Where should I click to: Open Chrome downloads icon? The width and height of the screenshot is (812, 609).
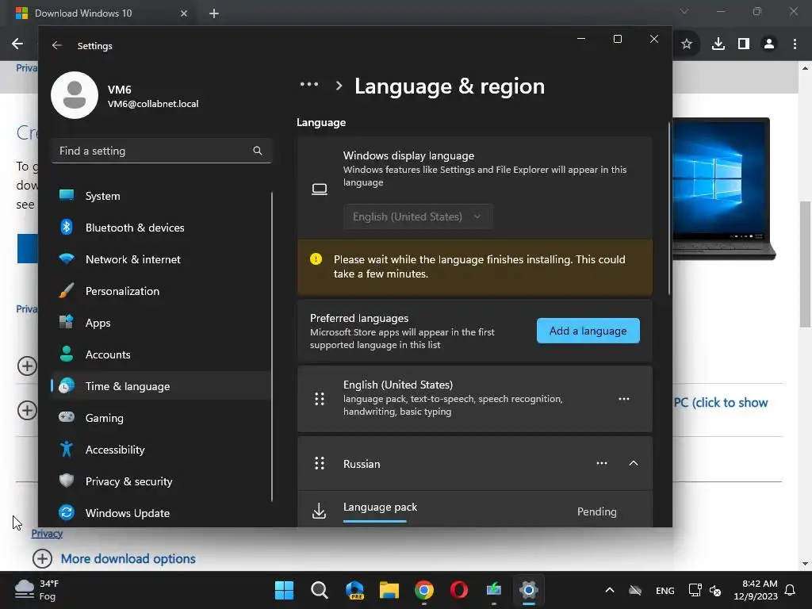(x=718, y=44)
